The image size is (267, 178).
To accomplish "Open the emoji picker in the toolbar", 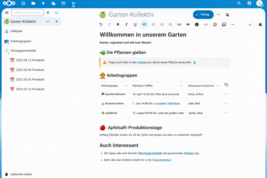I will pyautogui.click(x=215, y=24).
